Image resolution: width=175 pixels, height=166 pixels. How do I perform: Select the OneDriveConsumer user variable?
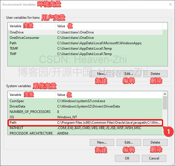pos(85,38)
